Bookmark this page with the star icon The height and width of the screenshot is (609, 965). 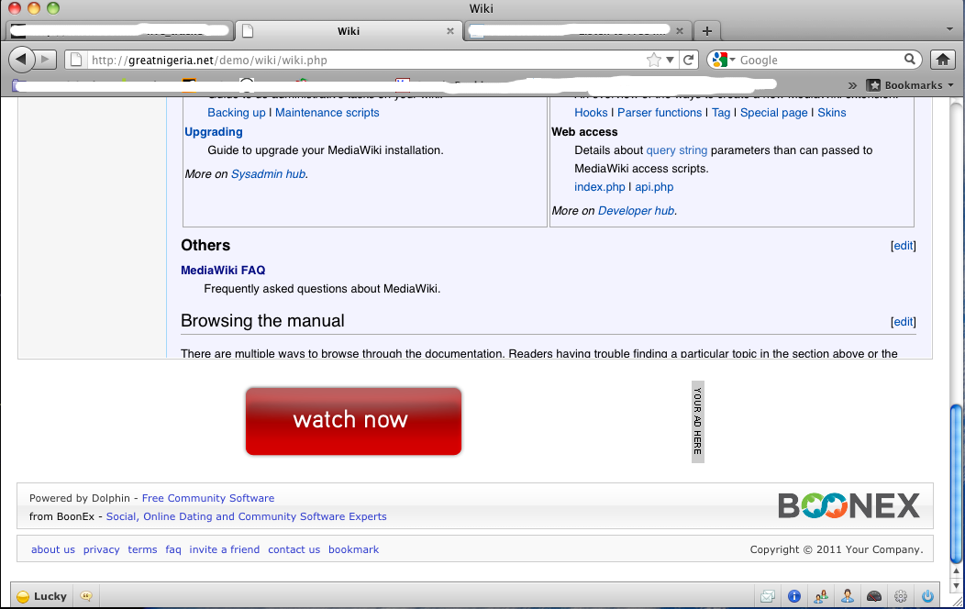(654, 60)
